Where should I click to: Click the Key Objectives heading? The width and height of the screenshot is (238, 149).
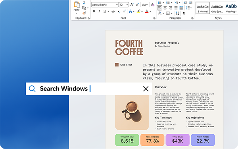tap(195, 118)
